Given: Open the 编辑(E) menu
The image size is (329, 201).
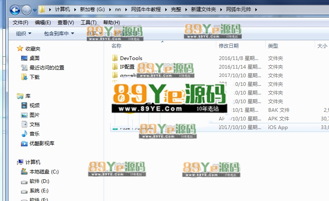Looking at the screenshot, I should [43, 23].
